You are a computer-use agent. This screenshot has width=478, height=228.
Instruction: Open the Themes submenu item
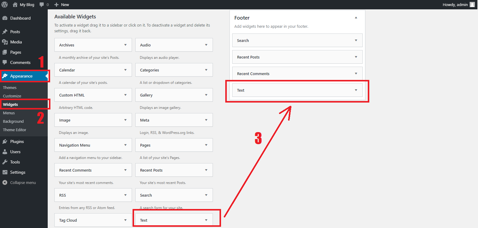point(10,87)
